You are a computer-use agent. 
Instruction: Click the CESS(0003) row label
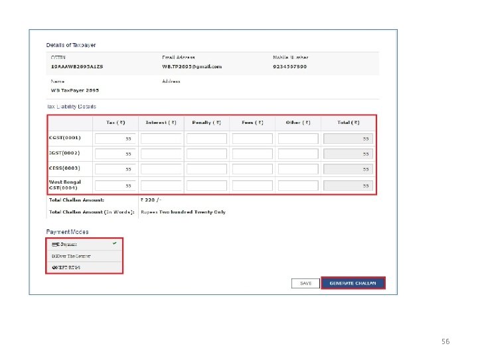[64, 168]
